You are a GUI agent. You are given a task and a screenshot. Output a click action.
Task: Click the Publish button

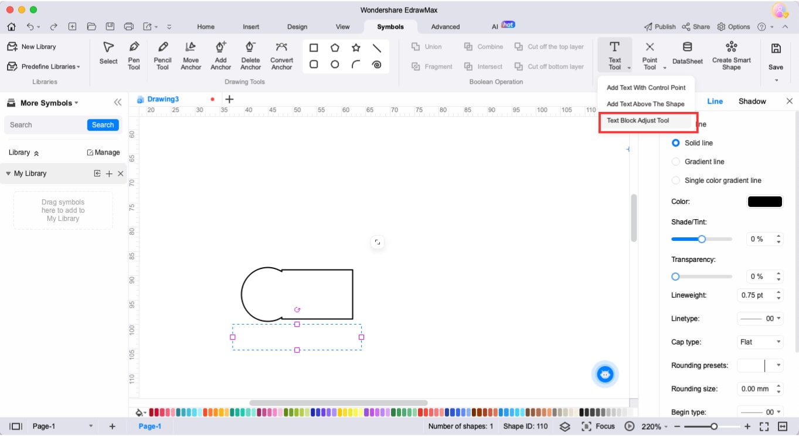(660, 27)
